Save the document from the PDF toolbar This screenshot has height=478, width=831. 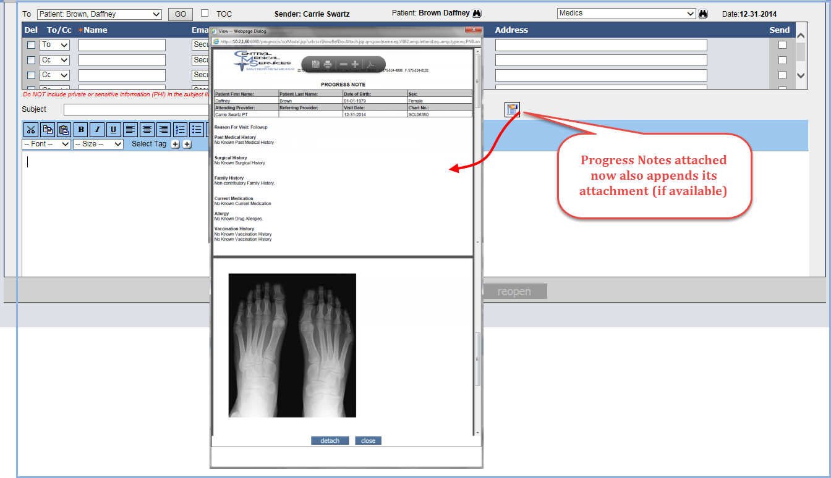pyautogui.click(x=316, y=64)
